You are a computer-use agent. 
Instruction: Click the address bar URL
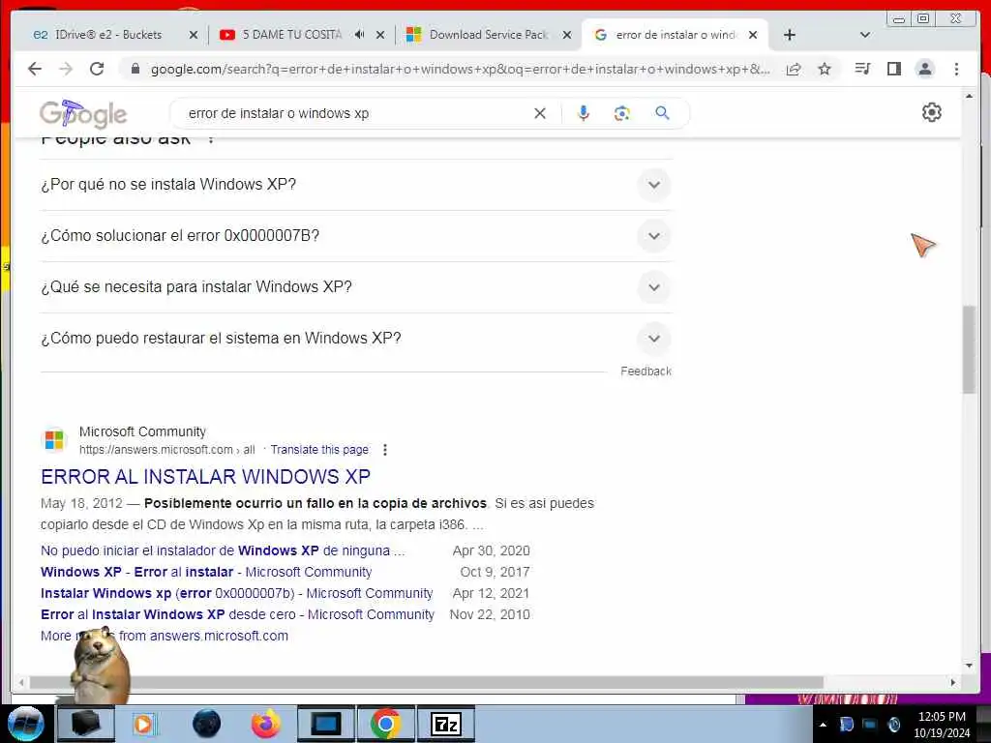[x=460, y=69]
